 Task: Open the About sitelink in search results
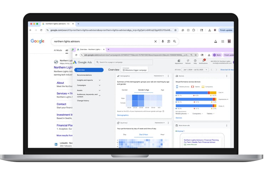click(60, 83)
